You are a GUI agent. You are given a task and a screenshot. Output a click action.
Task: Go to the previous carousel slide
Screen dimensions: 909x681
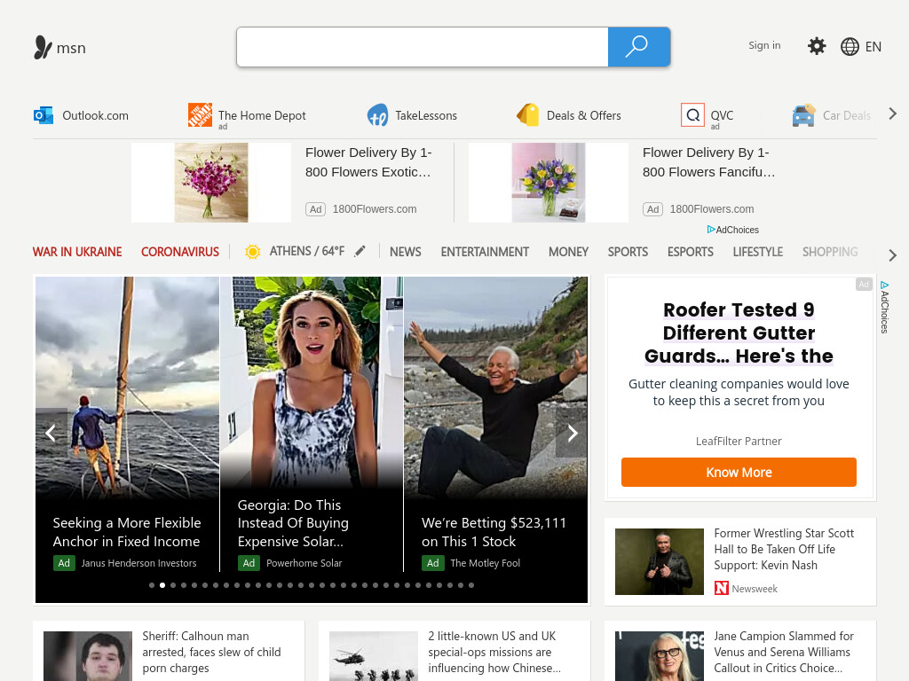pos(51,433)
